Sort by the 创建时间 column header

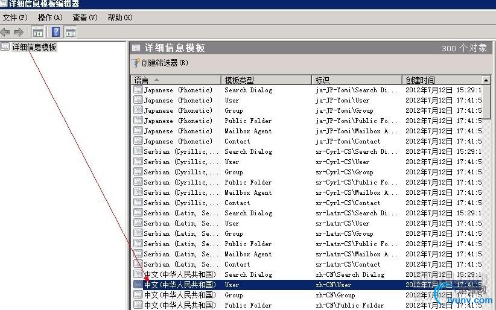coord(442,80)
